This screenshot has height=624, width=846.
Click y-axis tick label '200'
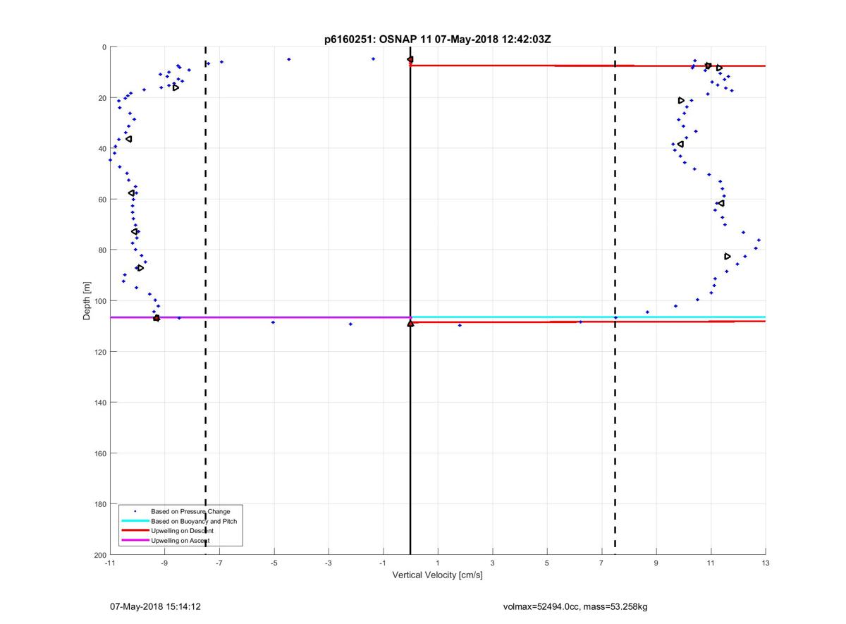coord(99,555)
